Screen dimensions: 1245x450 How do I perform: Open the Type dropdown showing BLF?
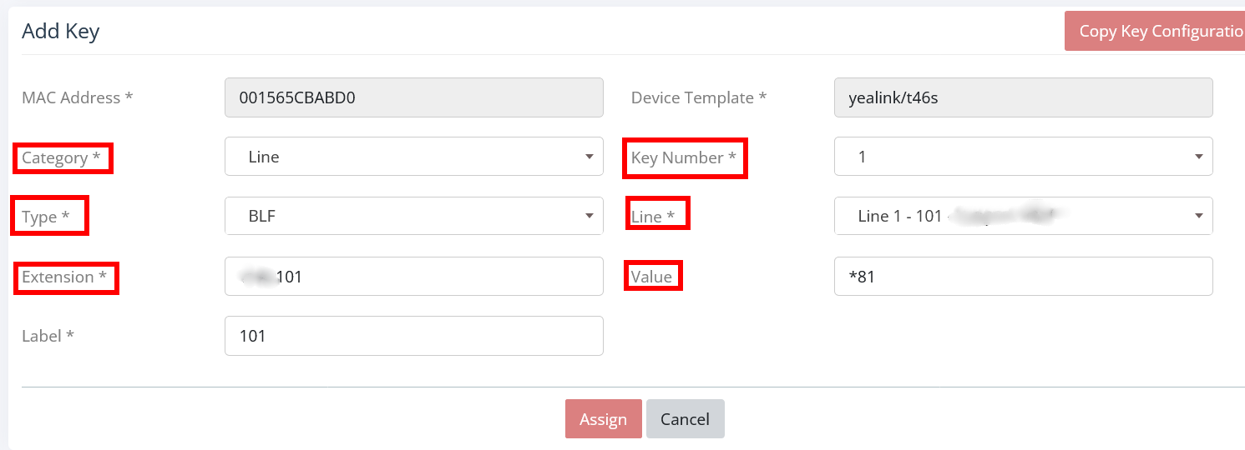point(413,217)
